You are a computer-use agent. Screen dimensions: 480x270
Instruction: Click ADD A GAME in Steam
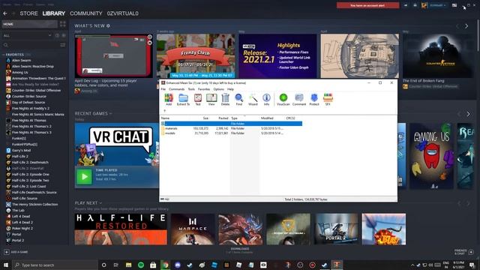point(16,252)
